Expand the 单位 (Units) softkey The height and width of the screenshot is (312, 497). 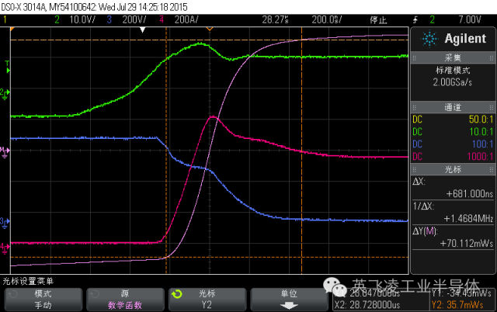tap(288, 300)
